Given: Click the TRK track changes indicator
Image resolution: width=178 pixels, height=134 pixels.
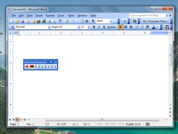Looking at the screenshot, I should 107,124.
